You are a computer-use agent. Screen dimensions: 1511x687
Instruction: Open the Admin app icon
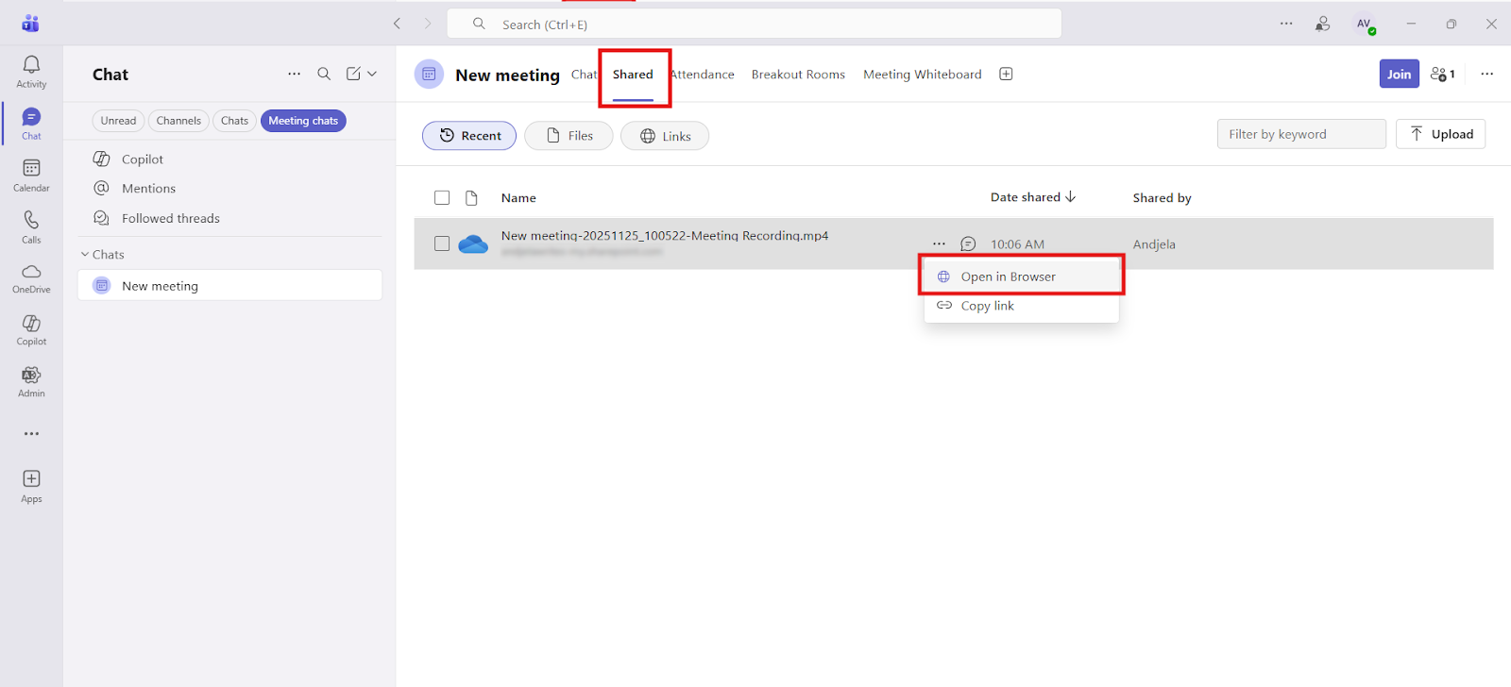tap(31, 381)
